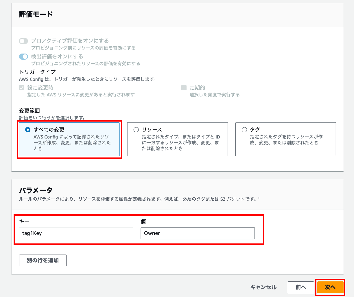This screenshot has width=354, height=297.
Task: Proceed with the 次へ button
Action: point(330,287)
